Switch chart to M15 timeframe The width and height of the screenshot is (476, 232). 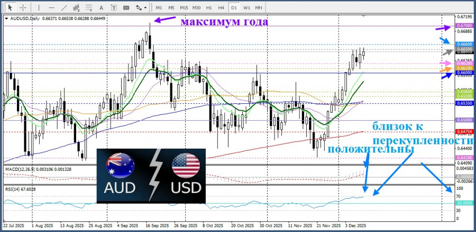[x=184, y=7]
